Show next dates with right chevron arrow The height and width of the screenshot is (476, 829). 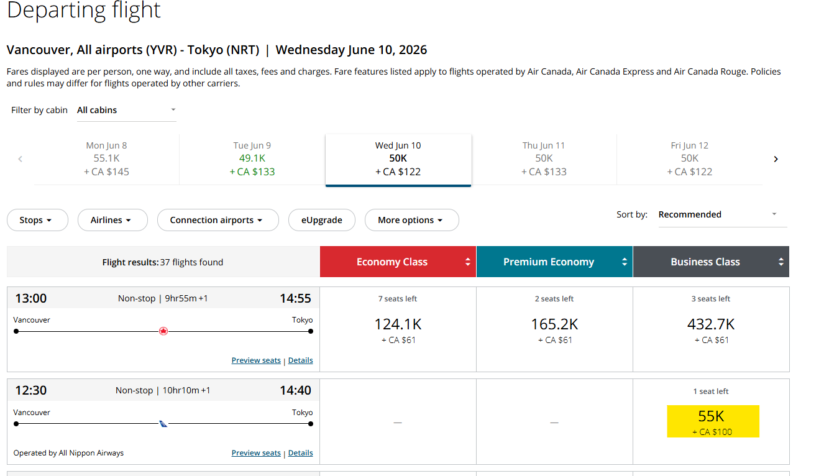[776, 159]
